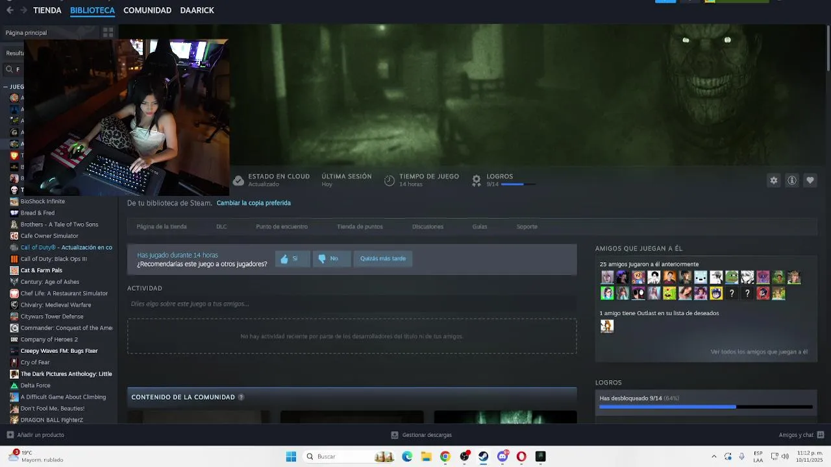The width and height of the screenshot is (831, 467).
Task: Open the Soporte tab
Action: [527, 227]
